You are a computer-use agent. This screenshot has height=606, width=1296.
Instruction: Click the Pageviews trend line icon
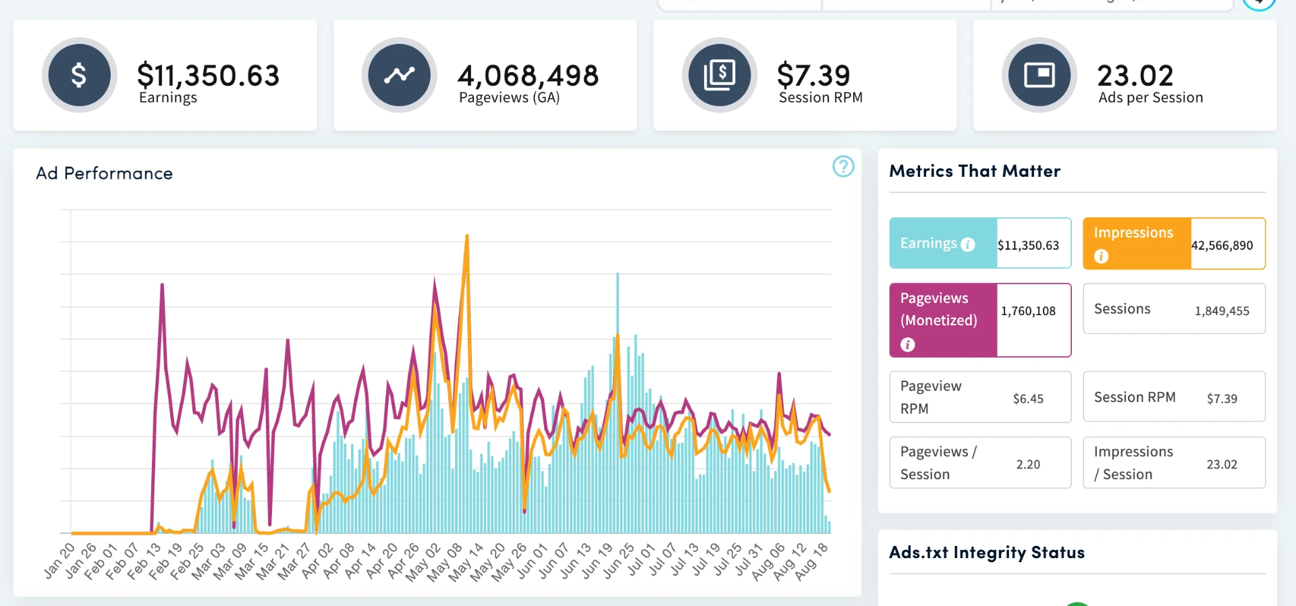pos(399,75)
